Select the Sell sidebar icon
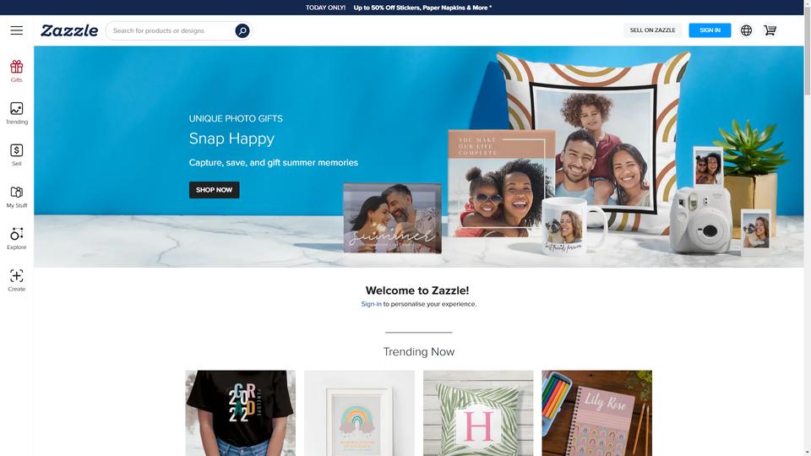This screenshot has height=456, width=811. (x=17, y=155)
